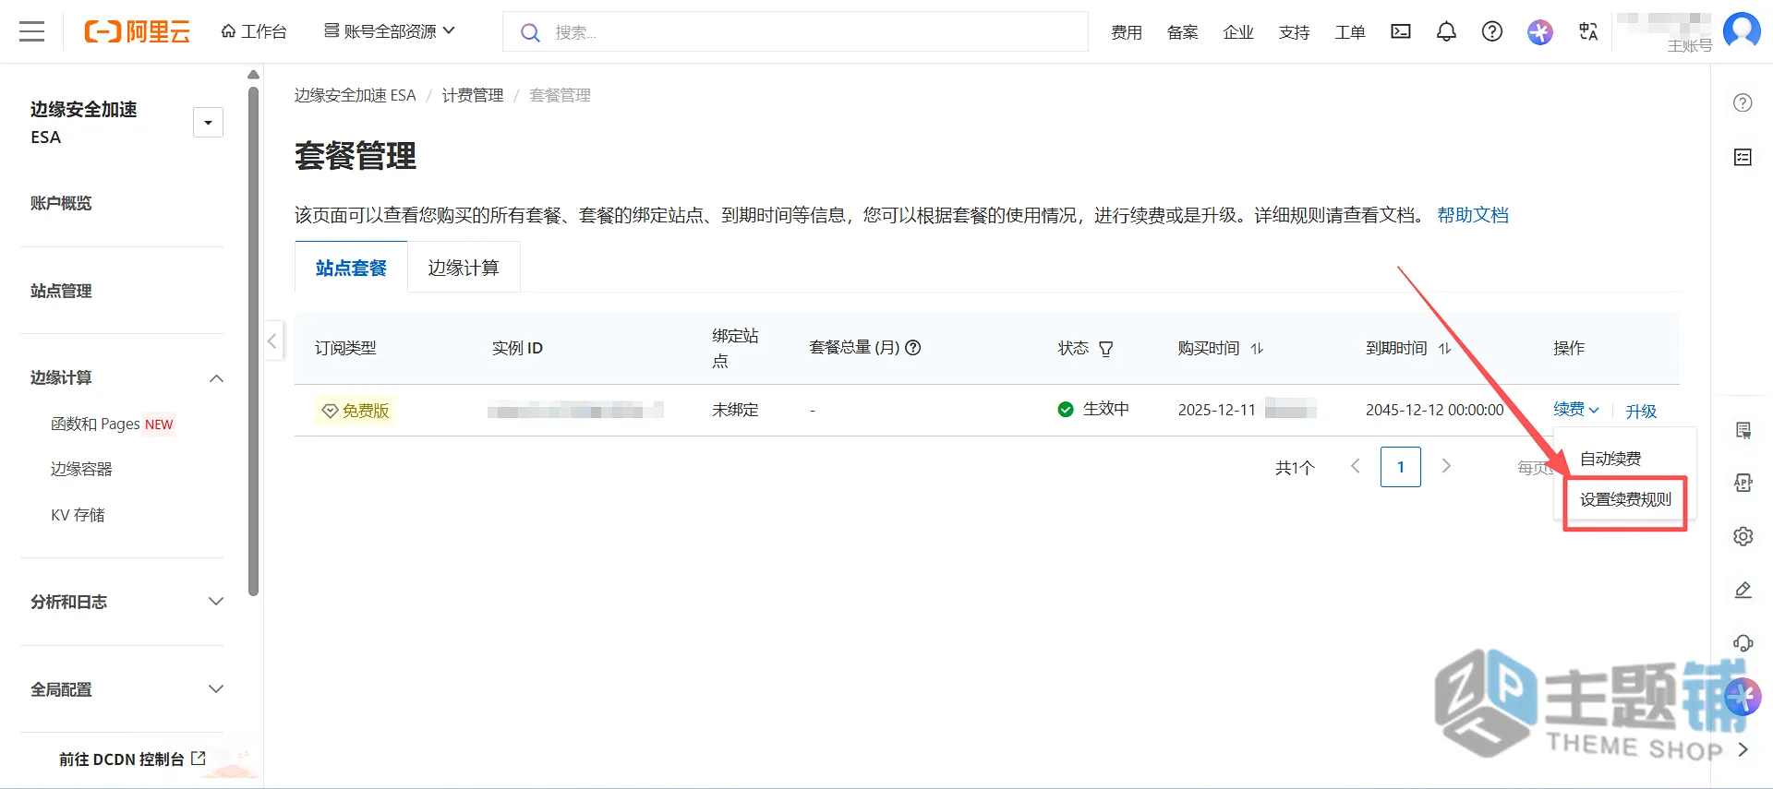Open the right rail settings gear
1773x789 pixels.
pos(1743,536)
